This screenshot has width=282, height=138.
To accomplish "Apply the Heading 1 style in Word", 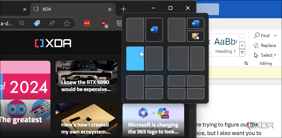I will (x=225, y=45).
